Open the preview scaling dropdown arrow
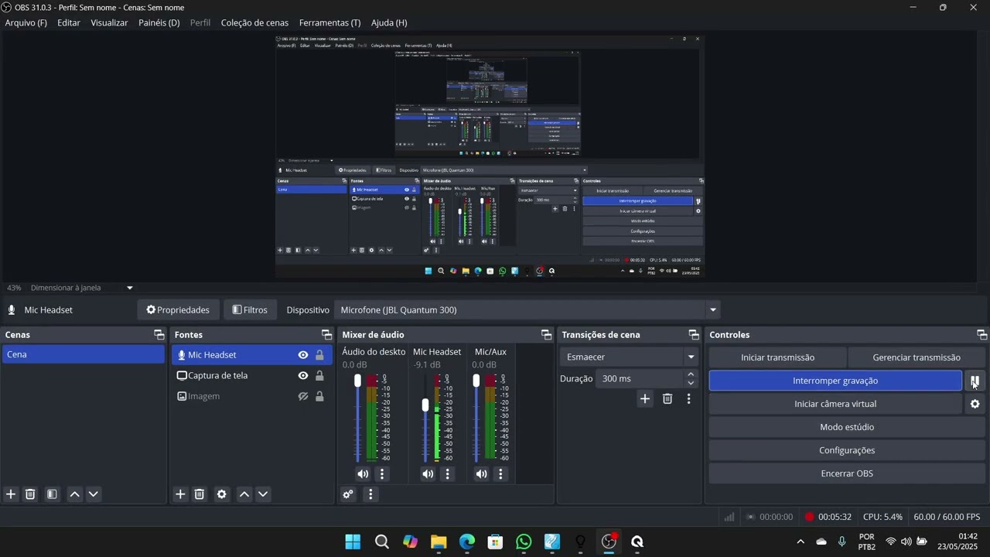Image resolution: width=990 pixels, height=557 pixels. (x=130, y=288)
